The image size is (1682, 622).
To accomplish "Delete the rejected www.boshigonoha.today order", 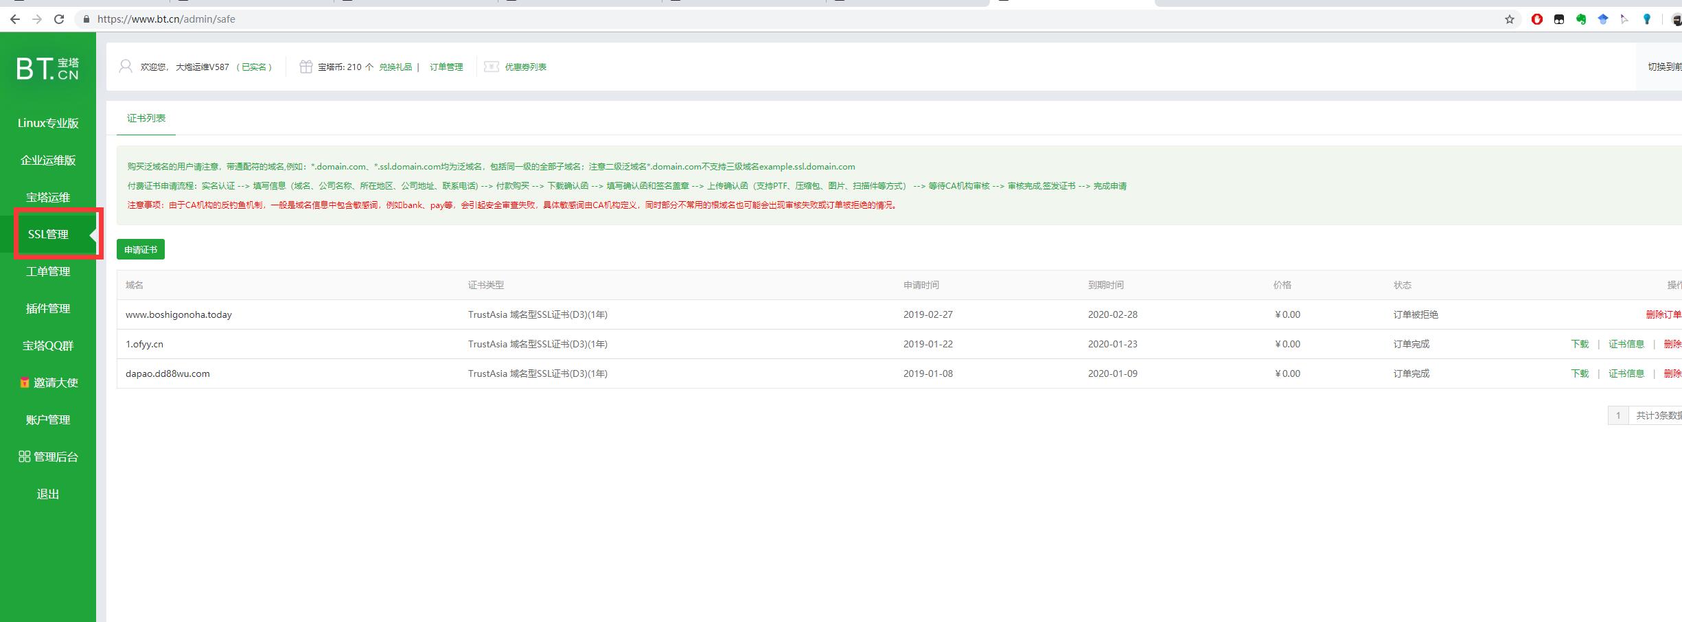I will 1663,314.
